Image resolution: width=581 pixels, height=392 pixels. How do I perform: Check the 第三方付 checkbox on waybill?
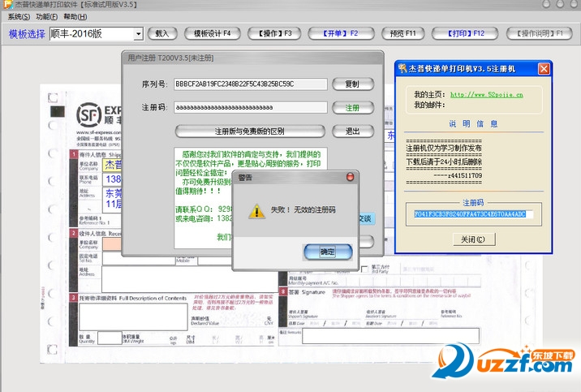pyautogui.click(x=364, y=269)
